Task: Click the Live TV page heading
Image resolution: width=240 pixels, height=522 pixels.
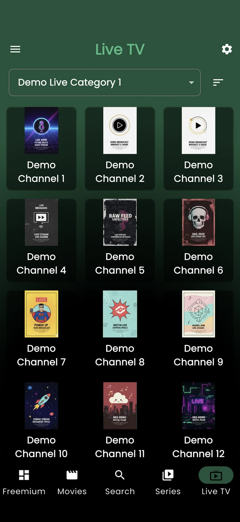Action: [120, 49]
